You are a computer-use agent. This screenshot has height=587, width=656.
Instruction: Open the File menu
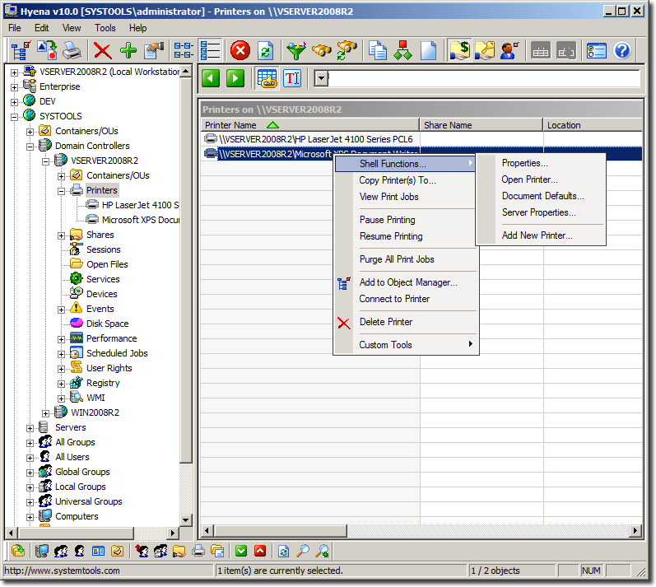(x=15, y=28)
